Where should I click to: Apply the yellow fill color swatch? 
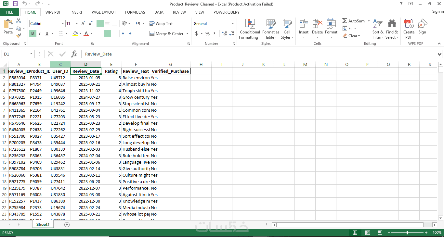75,33
